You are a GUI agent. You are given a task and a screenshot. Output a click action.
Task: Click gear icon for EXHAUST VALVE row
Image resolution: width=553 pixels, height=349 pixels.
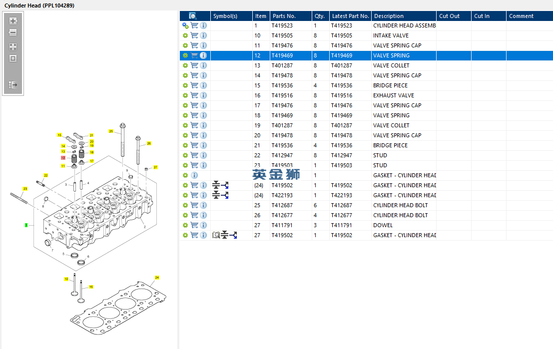click(x=185, y=95)
